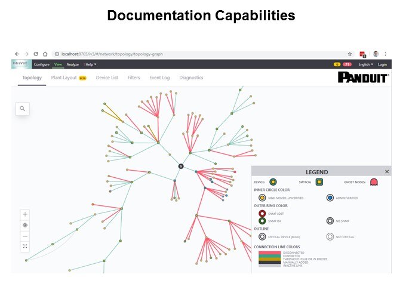Zoom in with the plus button

pos(25,214)
